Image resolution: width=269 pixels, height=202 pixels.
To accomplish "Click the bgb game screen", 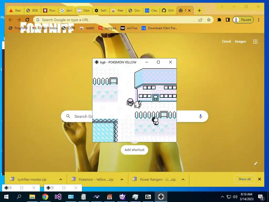I will (134, 104).
